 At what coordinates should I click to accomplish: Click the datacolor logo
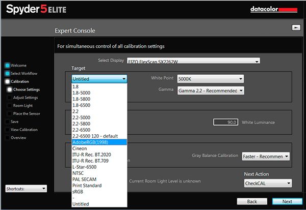(274, 9)
